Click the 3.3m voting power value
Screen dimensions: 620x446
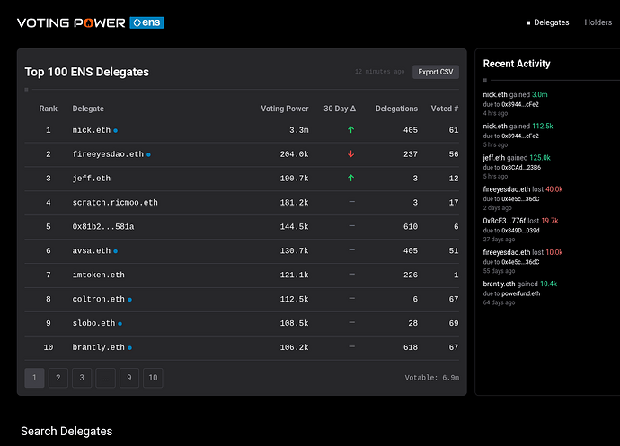[x=299, y=130]
